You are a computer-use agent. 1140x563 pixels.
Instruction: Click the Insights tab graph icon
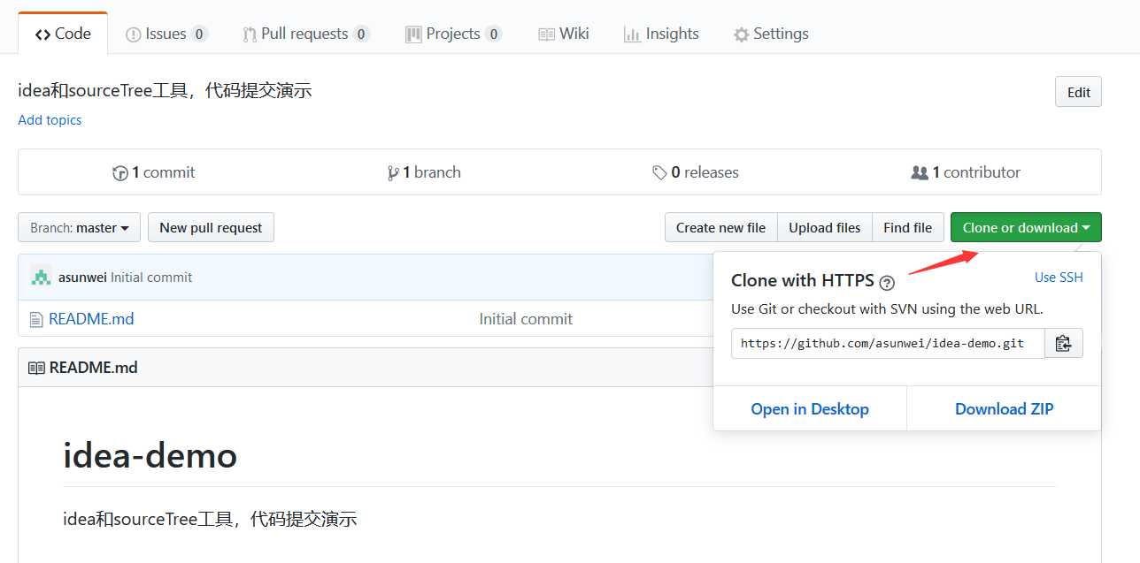(x=632, y=34)
